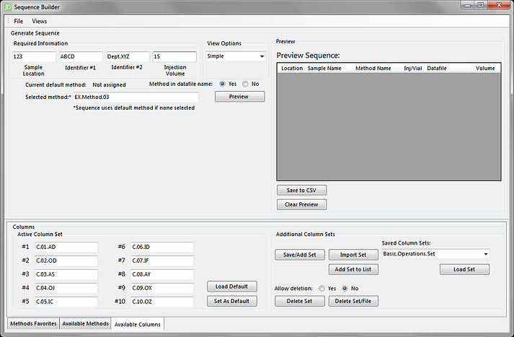Click the Preview button
The height and width of the screenshot is (337, 514).
click(239, 97)
